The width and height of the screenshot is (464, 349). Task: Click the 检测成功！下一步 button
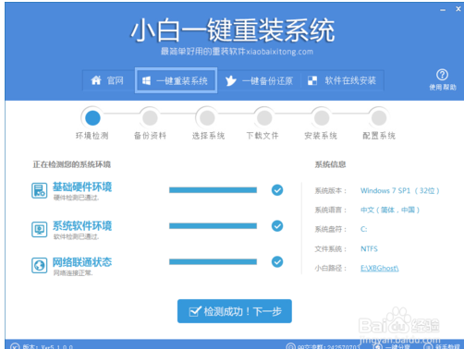(235, 311)
